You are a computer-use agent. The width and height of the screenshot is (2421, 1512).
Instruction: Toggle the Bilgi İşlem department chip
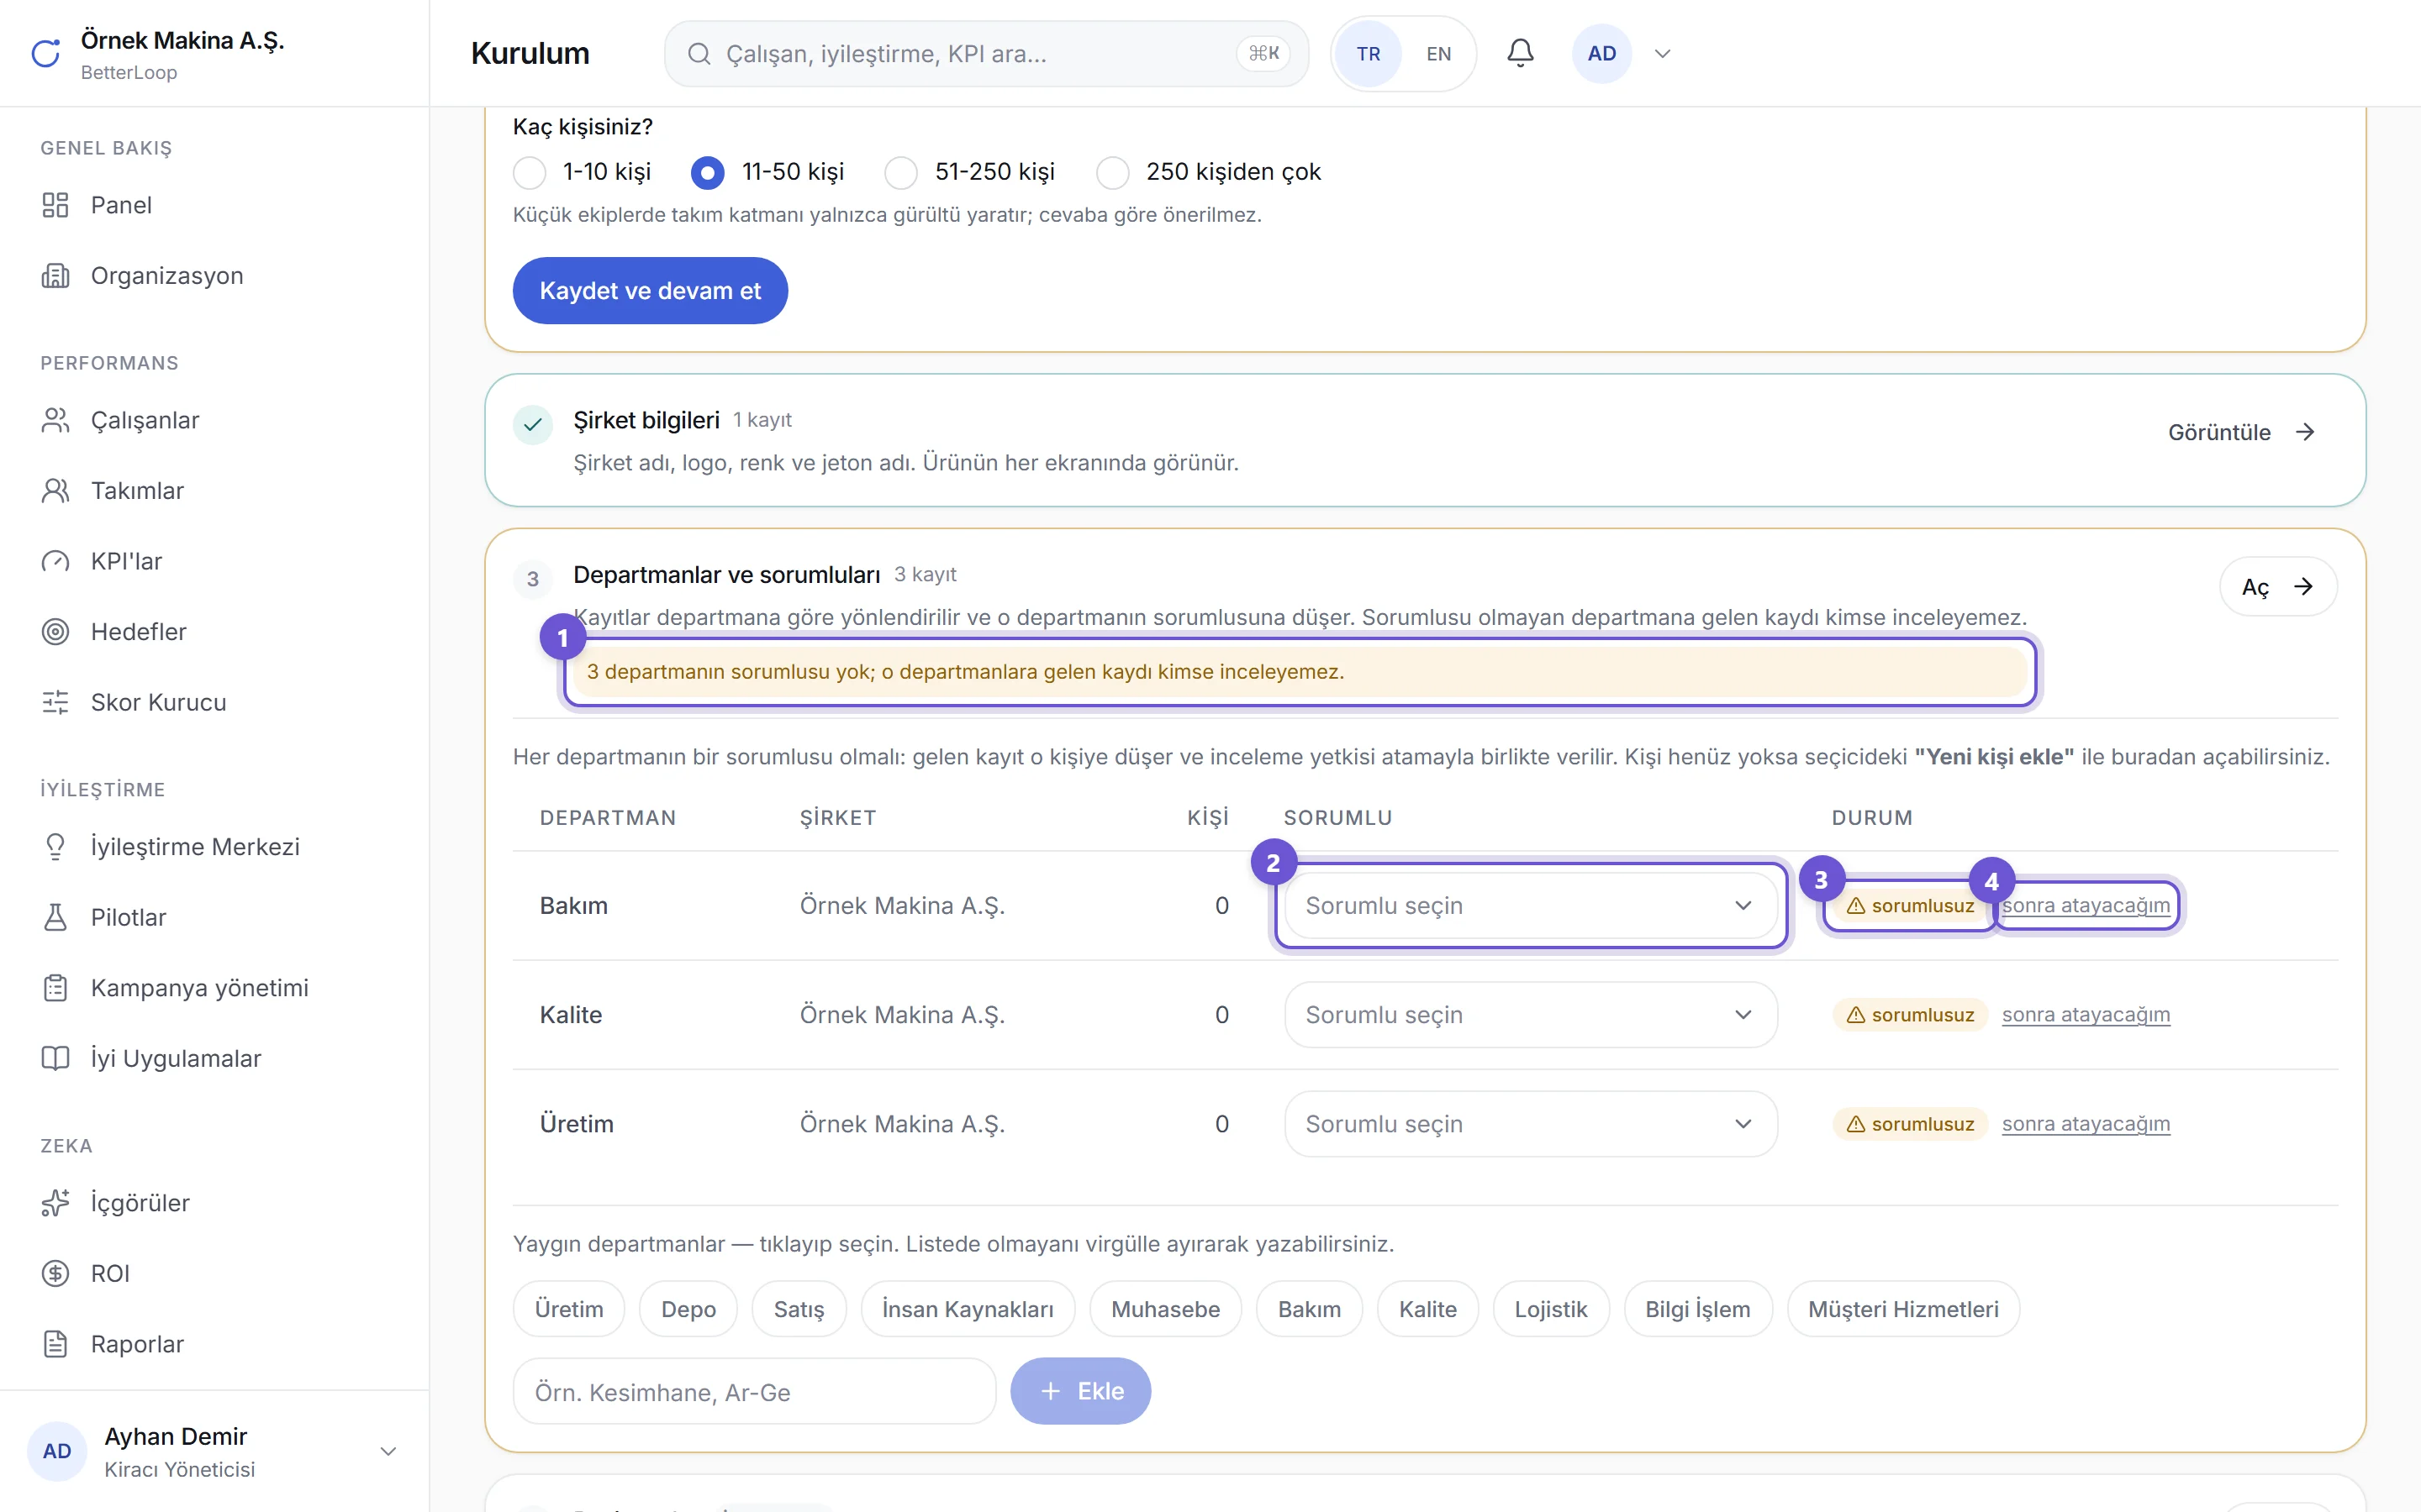coord(1698,1308)
